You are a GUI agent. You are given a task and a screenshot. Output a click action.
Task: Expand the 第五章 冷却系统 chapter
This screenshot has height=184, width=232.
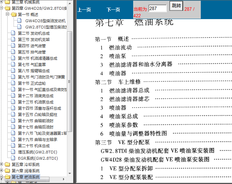tap(1, 164)
